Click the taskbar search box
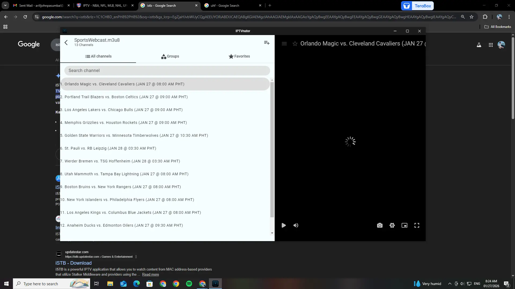Screen dimensions: 515x289 51,284
